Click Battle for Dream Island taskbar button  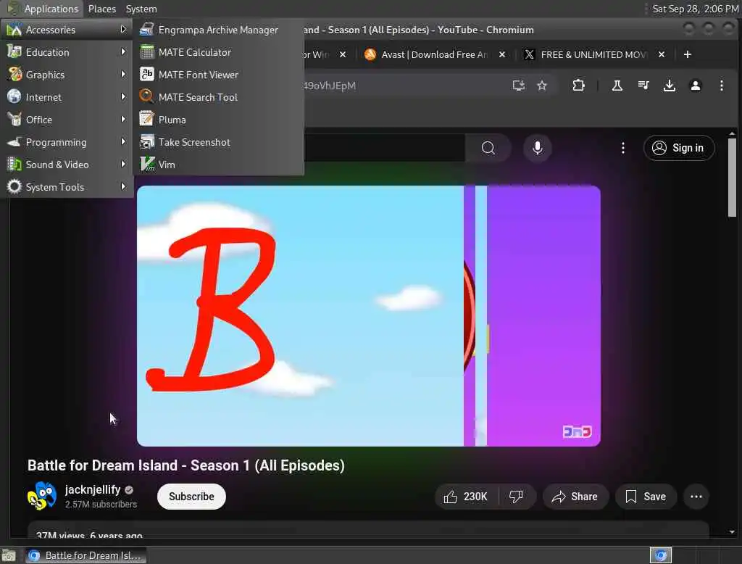(x=86, y=555)
